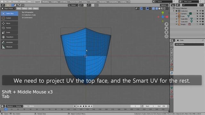Viewport: 205px width, 115px height.
Task: Hide Cube.002 via its eye icon
Action: 200,21
